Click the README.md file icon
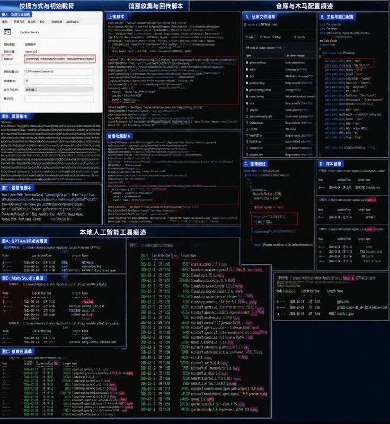The image size is (390, 424). point(247,142)
